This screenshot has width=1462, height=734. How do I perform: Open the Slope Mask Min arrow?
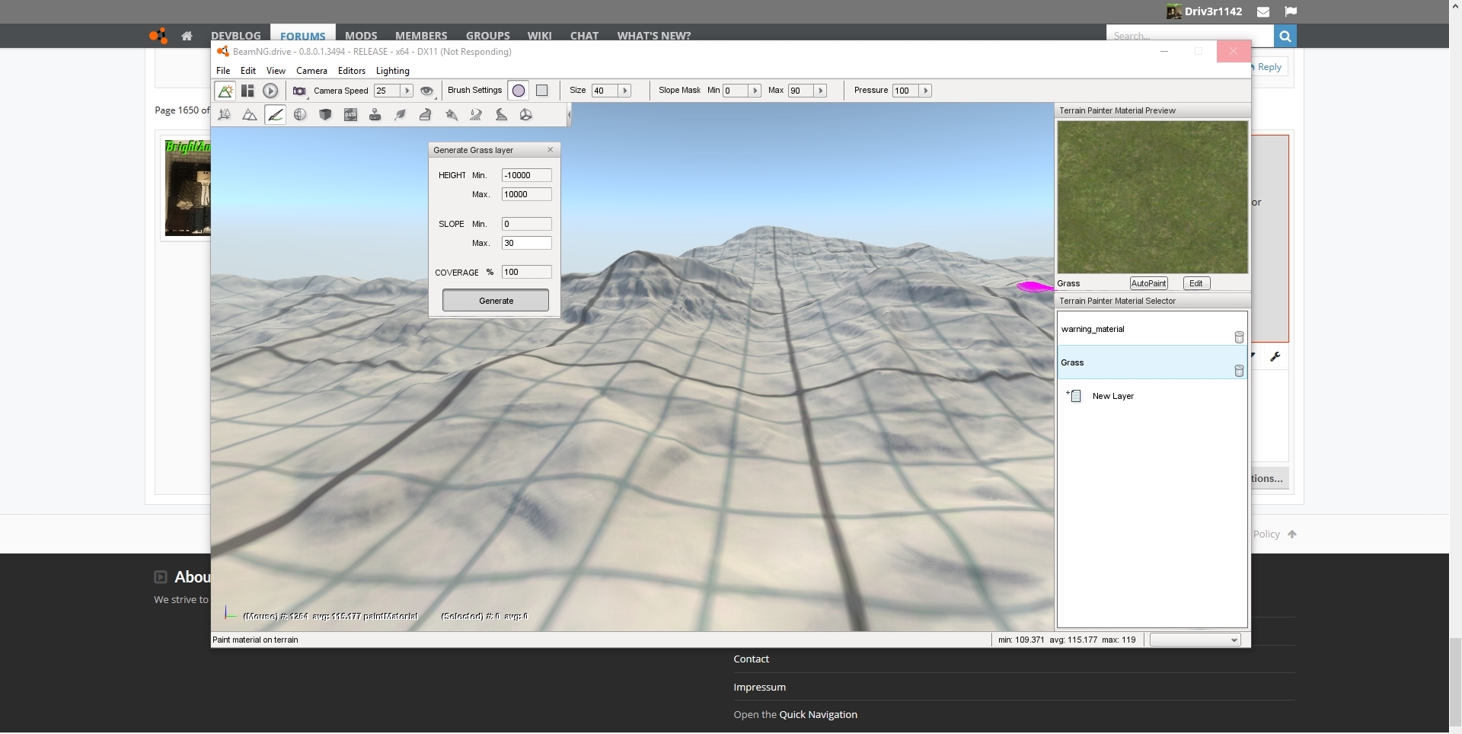click(755, 91)
